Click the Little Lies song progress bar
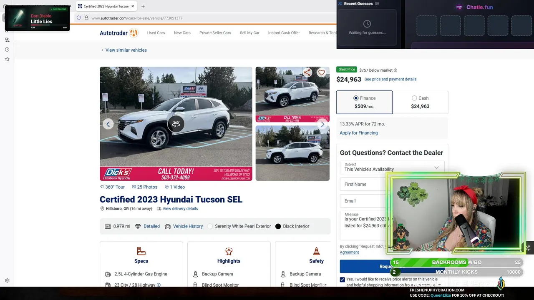This screenshot has width=534, height=300. (x=48, y=25)
